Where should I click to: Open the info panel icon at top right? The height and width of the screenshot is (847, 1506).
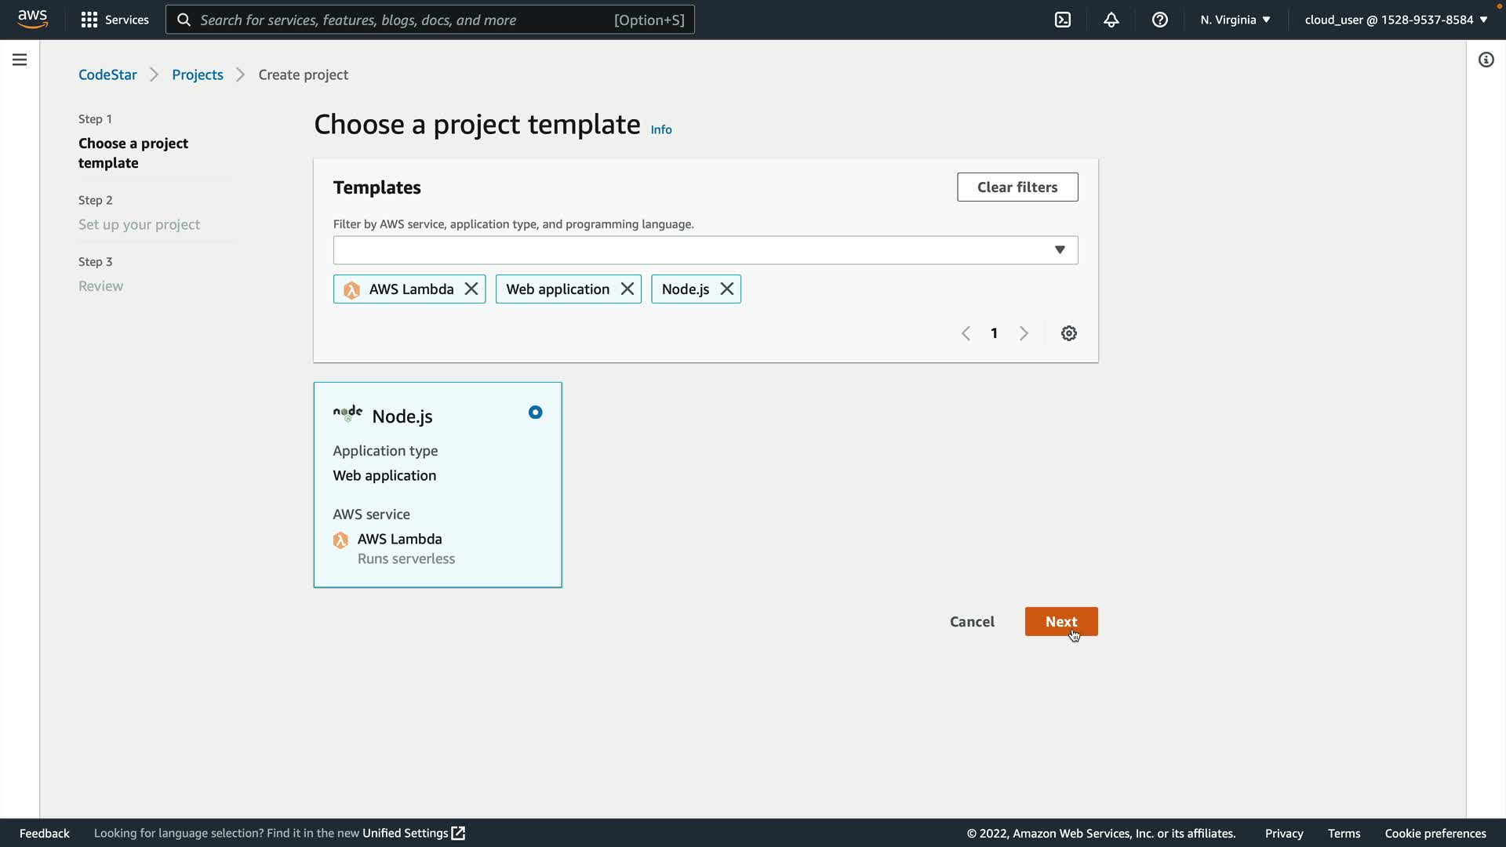coord(1486,60)
